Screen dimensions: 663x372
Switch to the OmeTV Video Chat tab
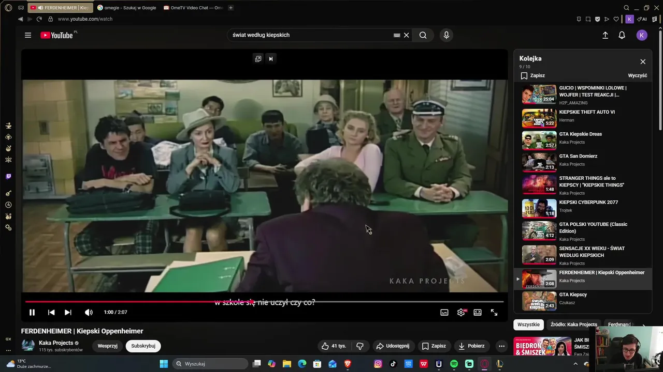pos(193,8)
